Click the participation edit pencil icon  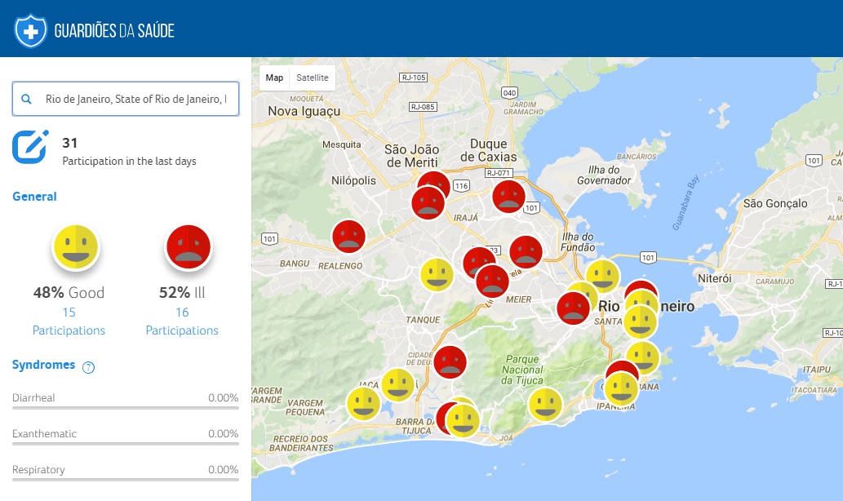[x=30, y=147]
